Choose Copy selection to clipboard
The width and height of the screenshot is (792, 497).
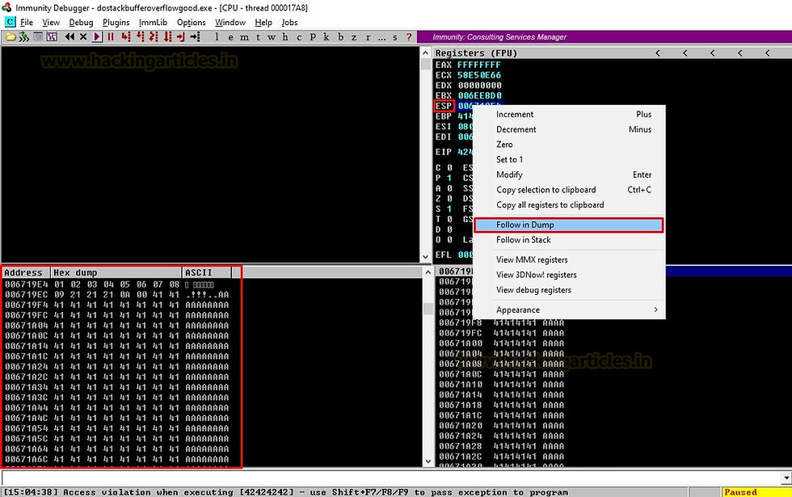tap(569, 190)
